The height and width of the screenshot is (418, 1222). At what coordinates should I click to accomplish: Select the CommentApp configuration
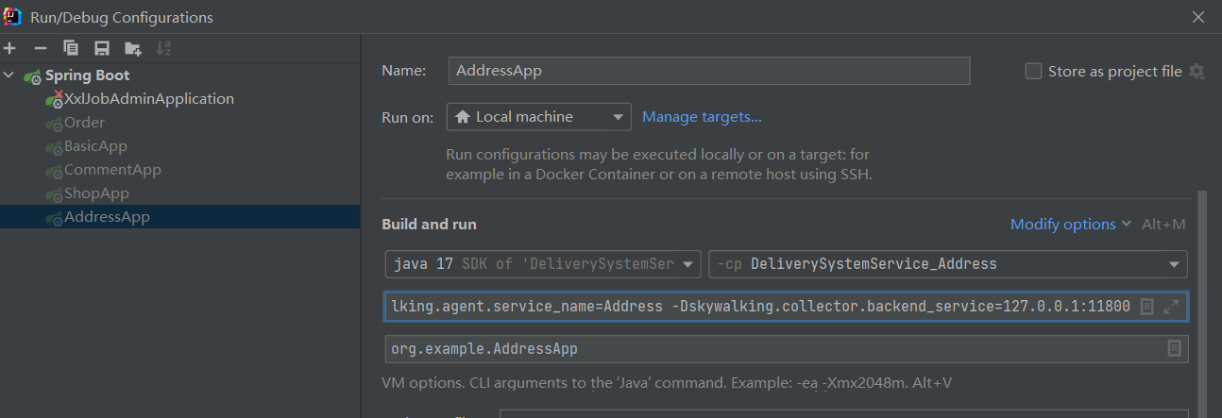[x=112, y=170]
